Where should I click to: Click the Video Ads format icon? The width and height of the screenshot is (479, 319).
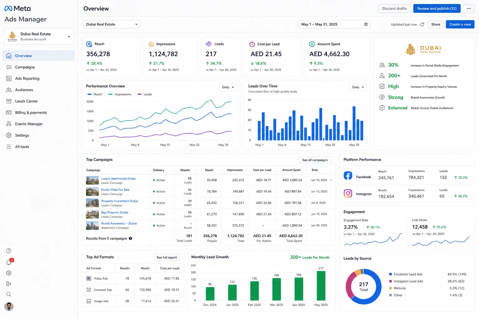pos(89,279)
